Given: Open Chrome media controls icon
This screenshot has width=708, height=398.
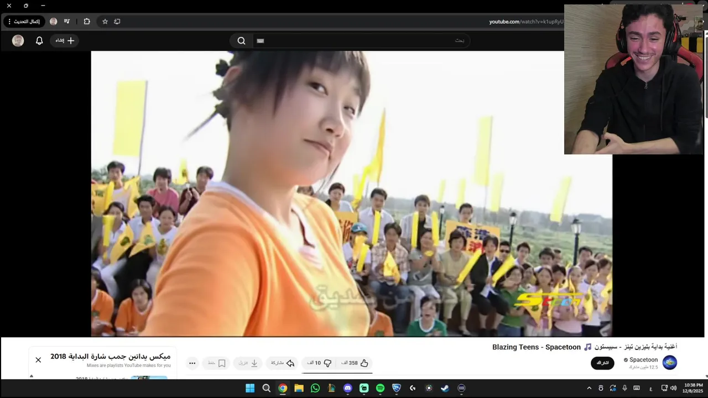Looking at the screenshot, I should (67, 22).
